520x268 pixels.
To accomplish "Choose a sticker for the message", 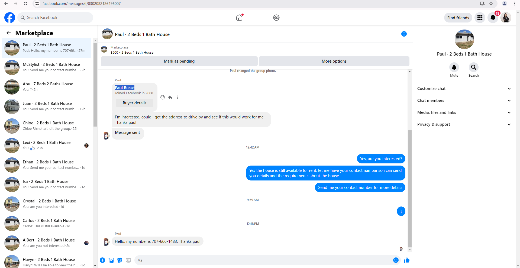I will (x=120, y=260).
